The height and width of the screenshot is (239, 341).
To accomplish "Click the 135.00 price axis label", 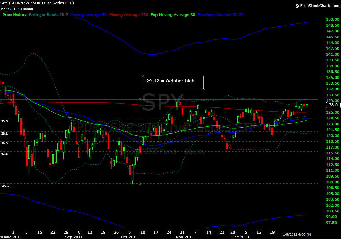I will 332,78.
